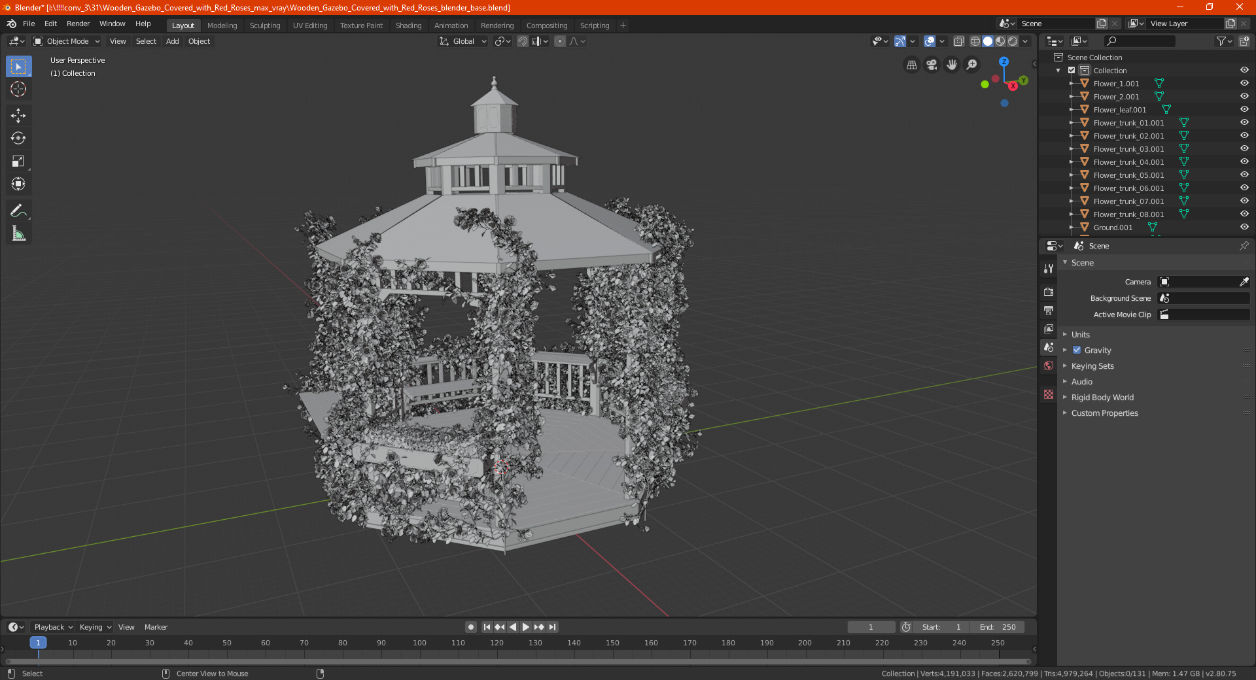
Task: Open the Texture properties tab
Action: (x=1049, y=394)
